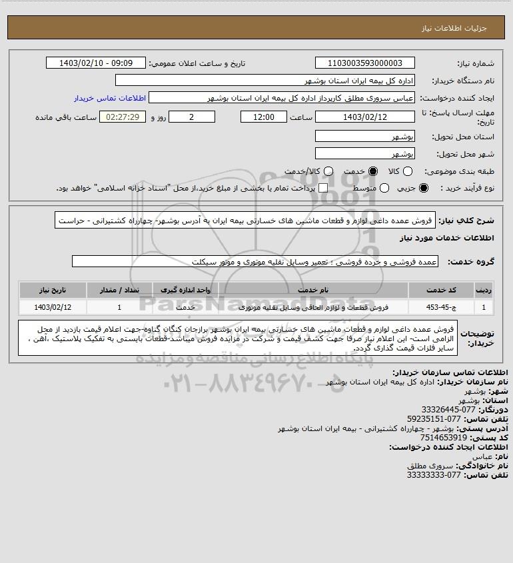
Task: Open the اطلاعات تماس خریدار link
Action: pos(110,98)
